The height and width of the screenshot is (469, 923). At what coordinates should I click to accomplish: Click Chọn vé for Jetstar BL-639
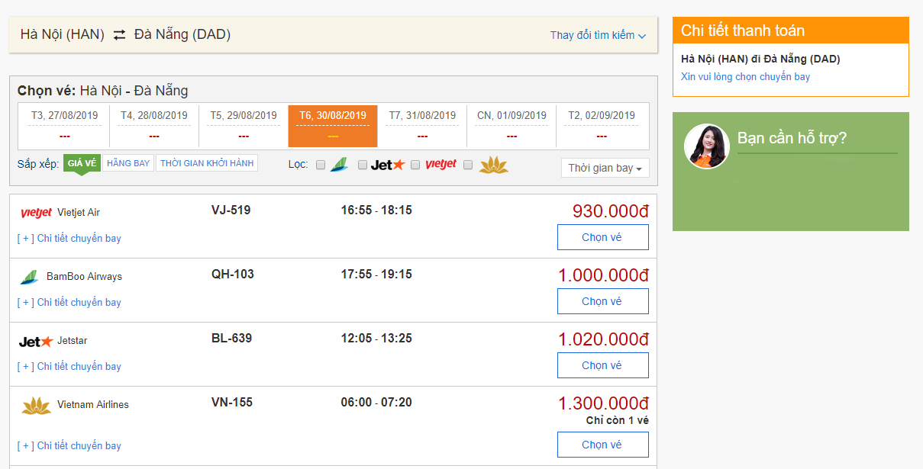(x=602, y=365)
